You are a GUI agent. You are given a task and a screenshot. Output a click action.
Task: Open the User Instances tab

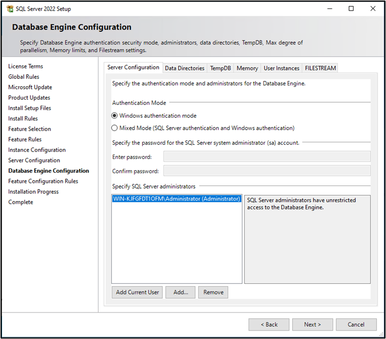[282, 68]
